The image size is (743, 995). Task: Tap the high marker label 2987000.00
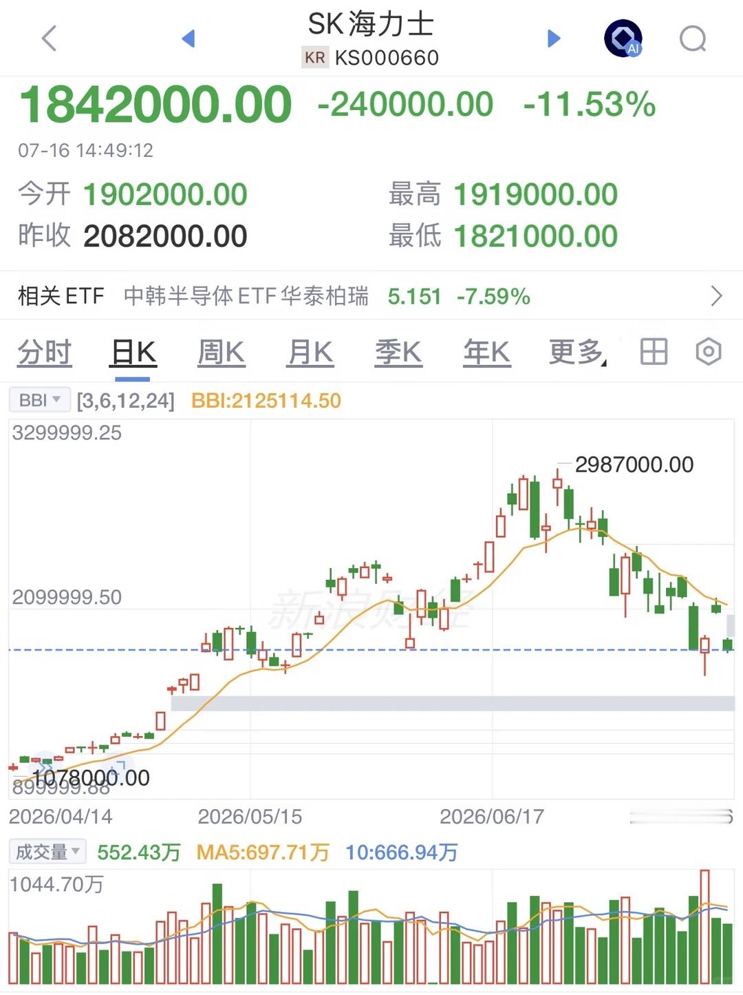point(634,465)
